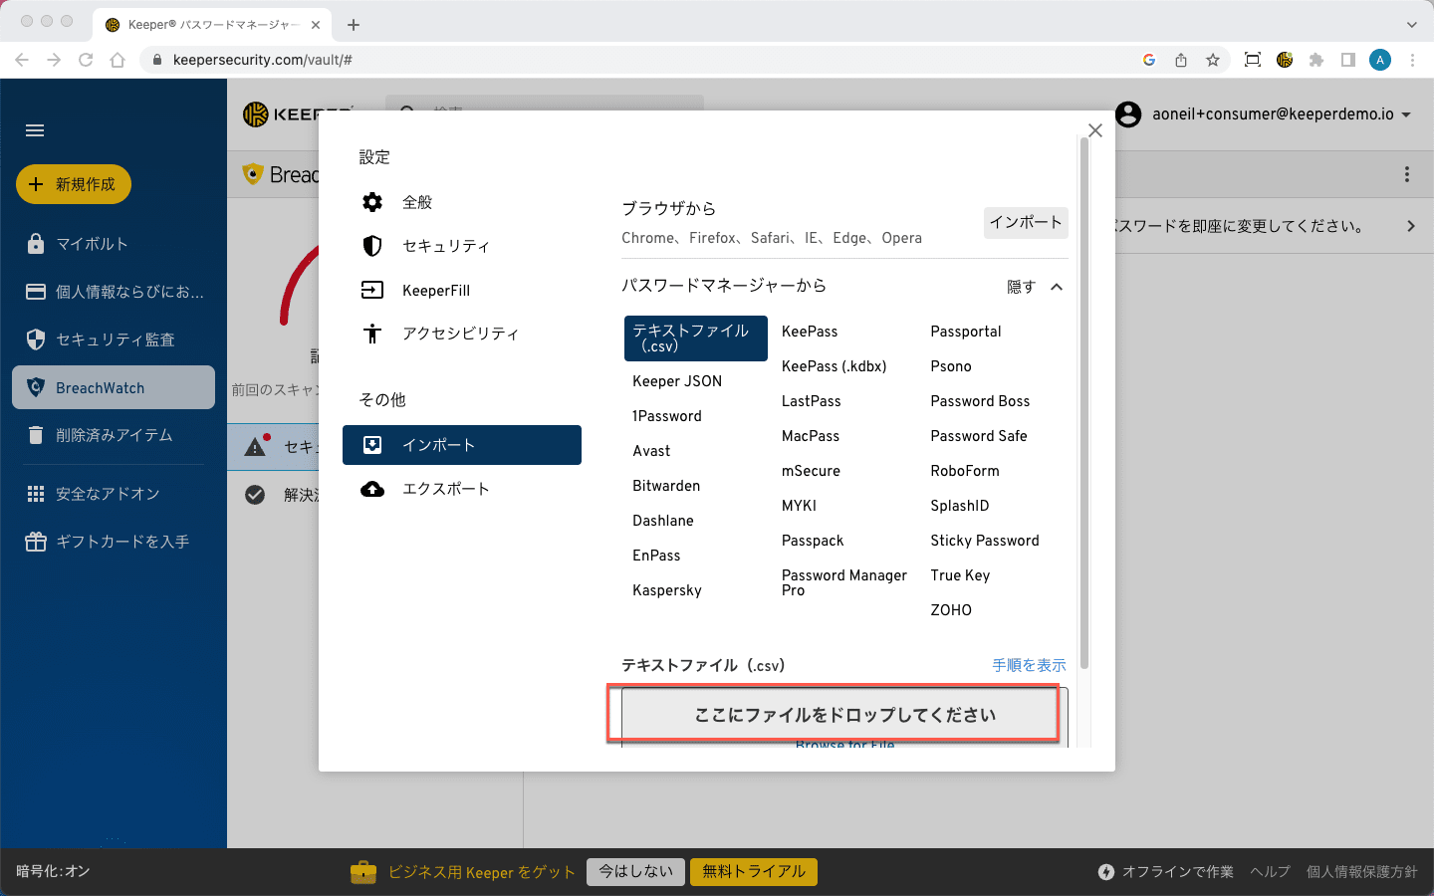The height and width of the screenshot is (896, 1434).
Task: Collapse the password manager list with 隠す
Action: 1035,287
